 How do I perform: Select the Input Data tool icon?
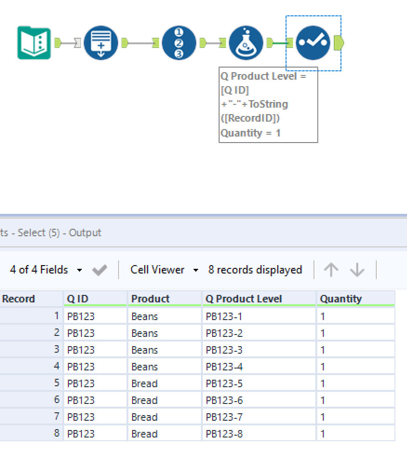(x=34, y=43)
